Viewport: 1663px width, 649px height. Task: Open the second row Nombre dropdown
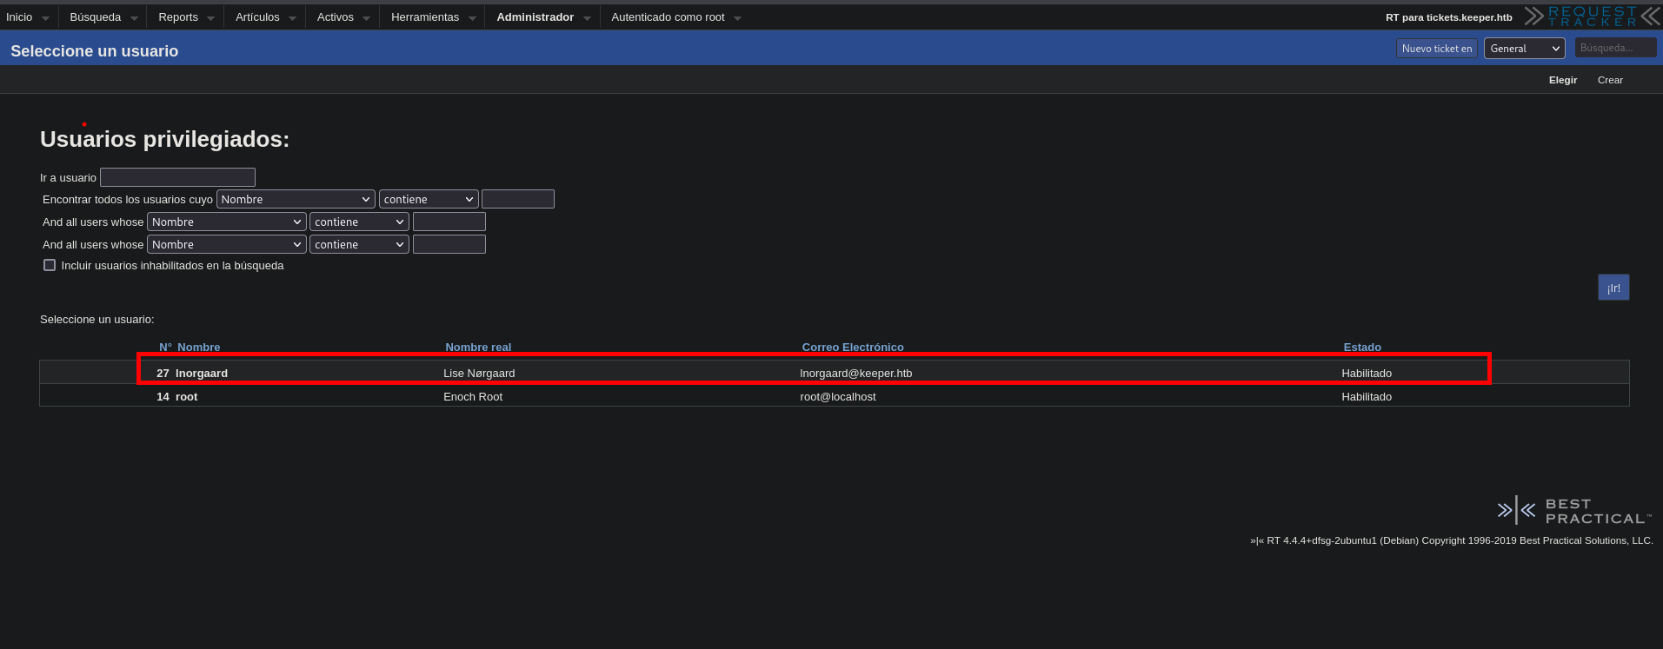226,222
